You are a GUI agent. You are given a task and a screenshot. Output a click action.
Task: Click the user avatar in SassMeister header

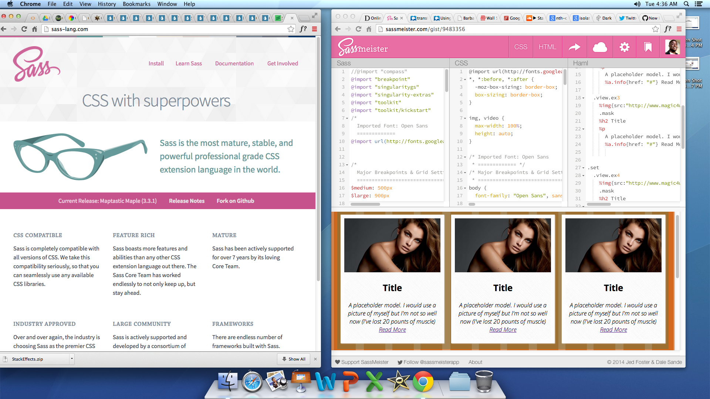pyautogui.click(x=672, y=47)
